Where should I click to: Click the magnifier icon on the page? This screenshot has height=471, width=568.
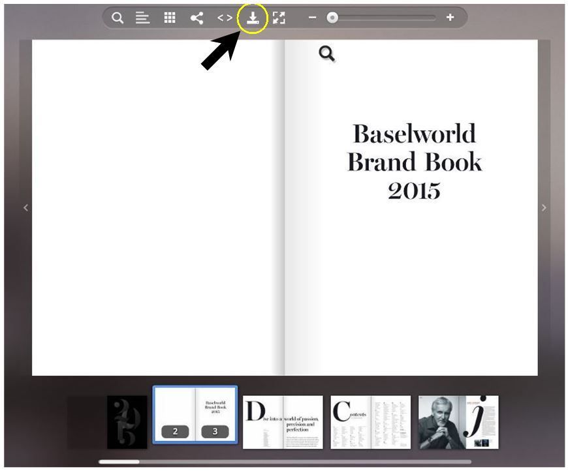(x=327, y=54)
